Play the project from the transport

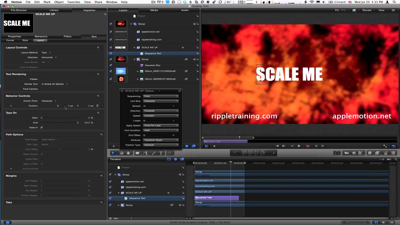[299, 146]
